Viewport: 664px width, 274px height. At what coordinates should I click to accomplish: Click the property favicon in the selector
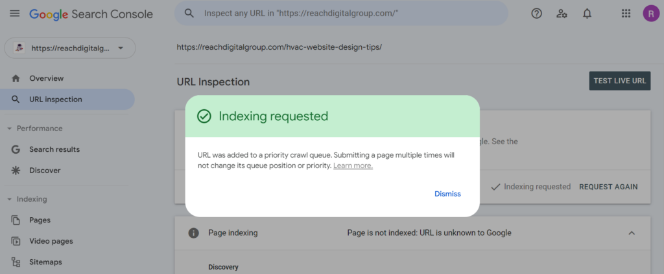pyautogui.click(x=19, y=48)
